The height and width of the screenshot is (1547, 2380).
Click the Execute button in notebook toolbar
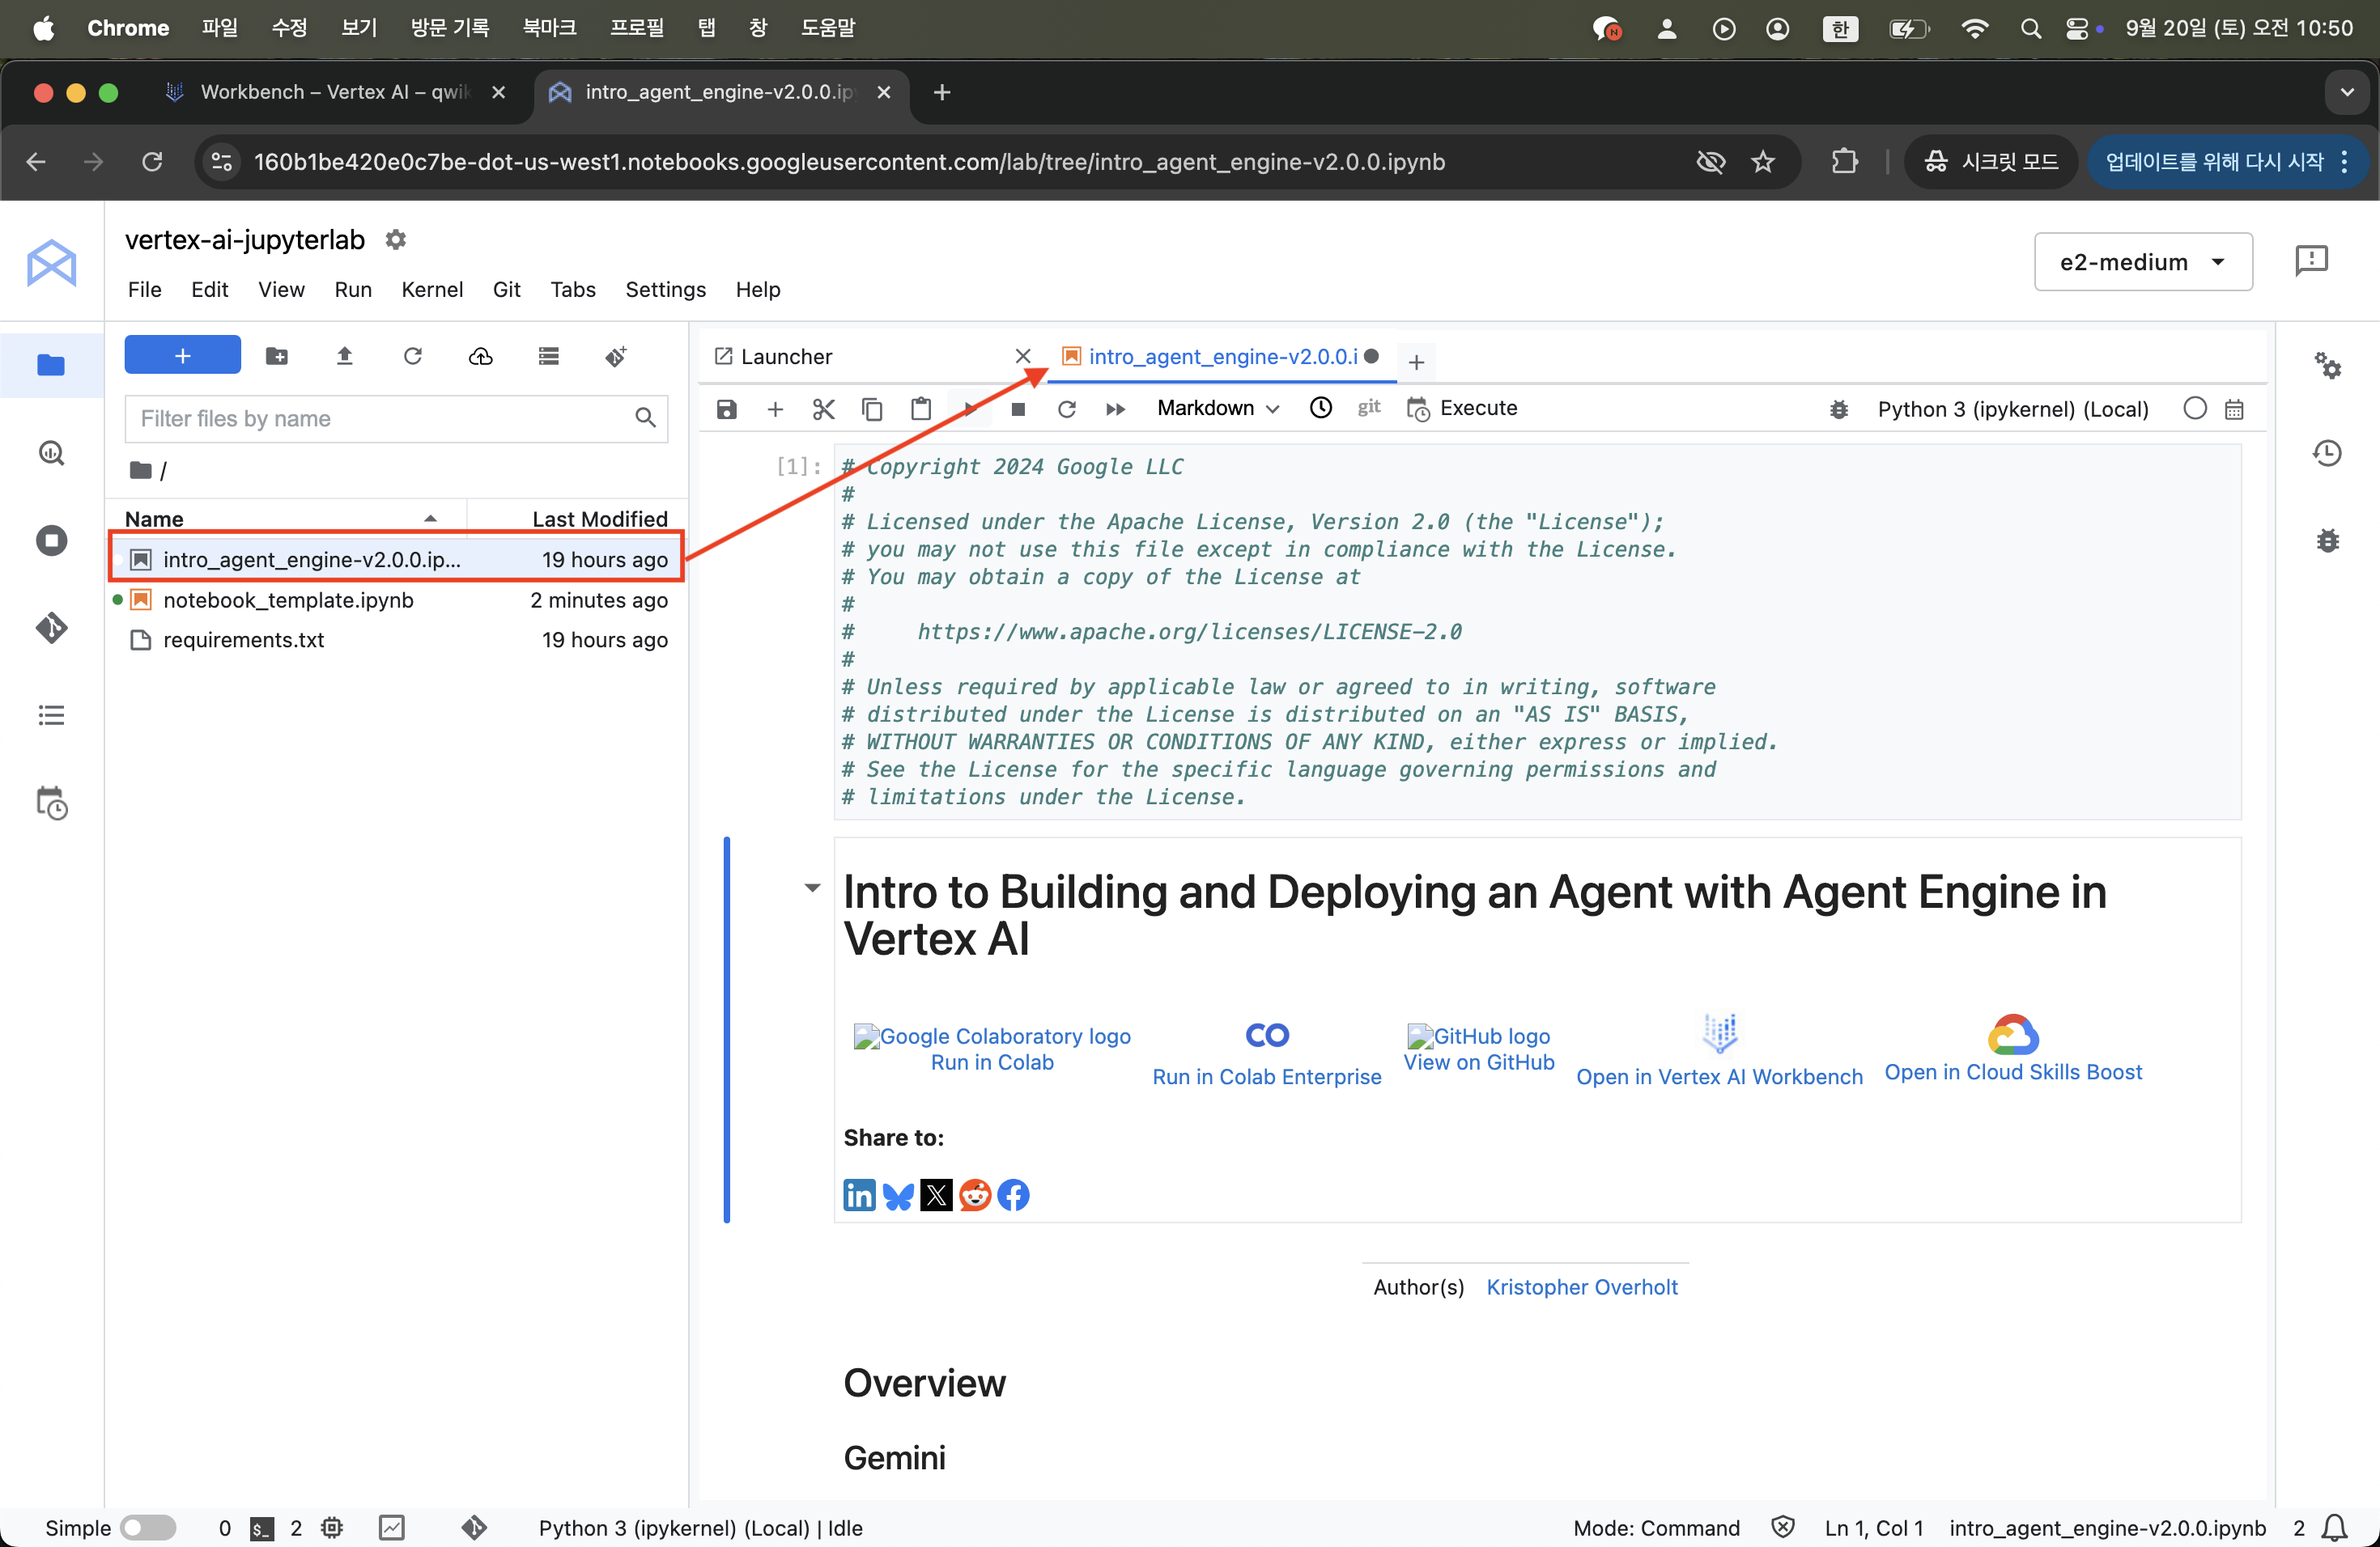pos(1461,409)
